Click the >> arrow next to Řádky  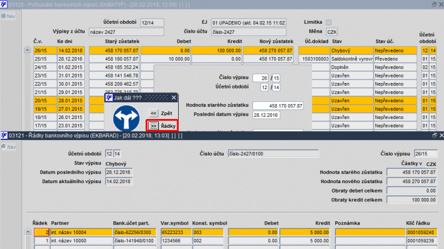pos(154,126)
